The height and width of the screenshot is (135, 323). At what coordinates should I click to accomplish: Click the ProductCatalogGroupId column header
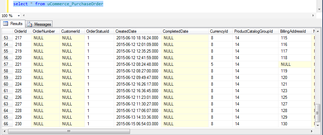256,31
